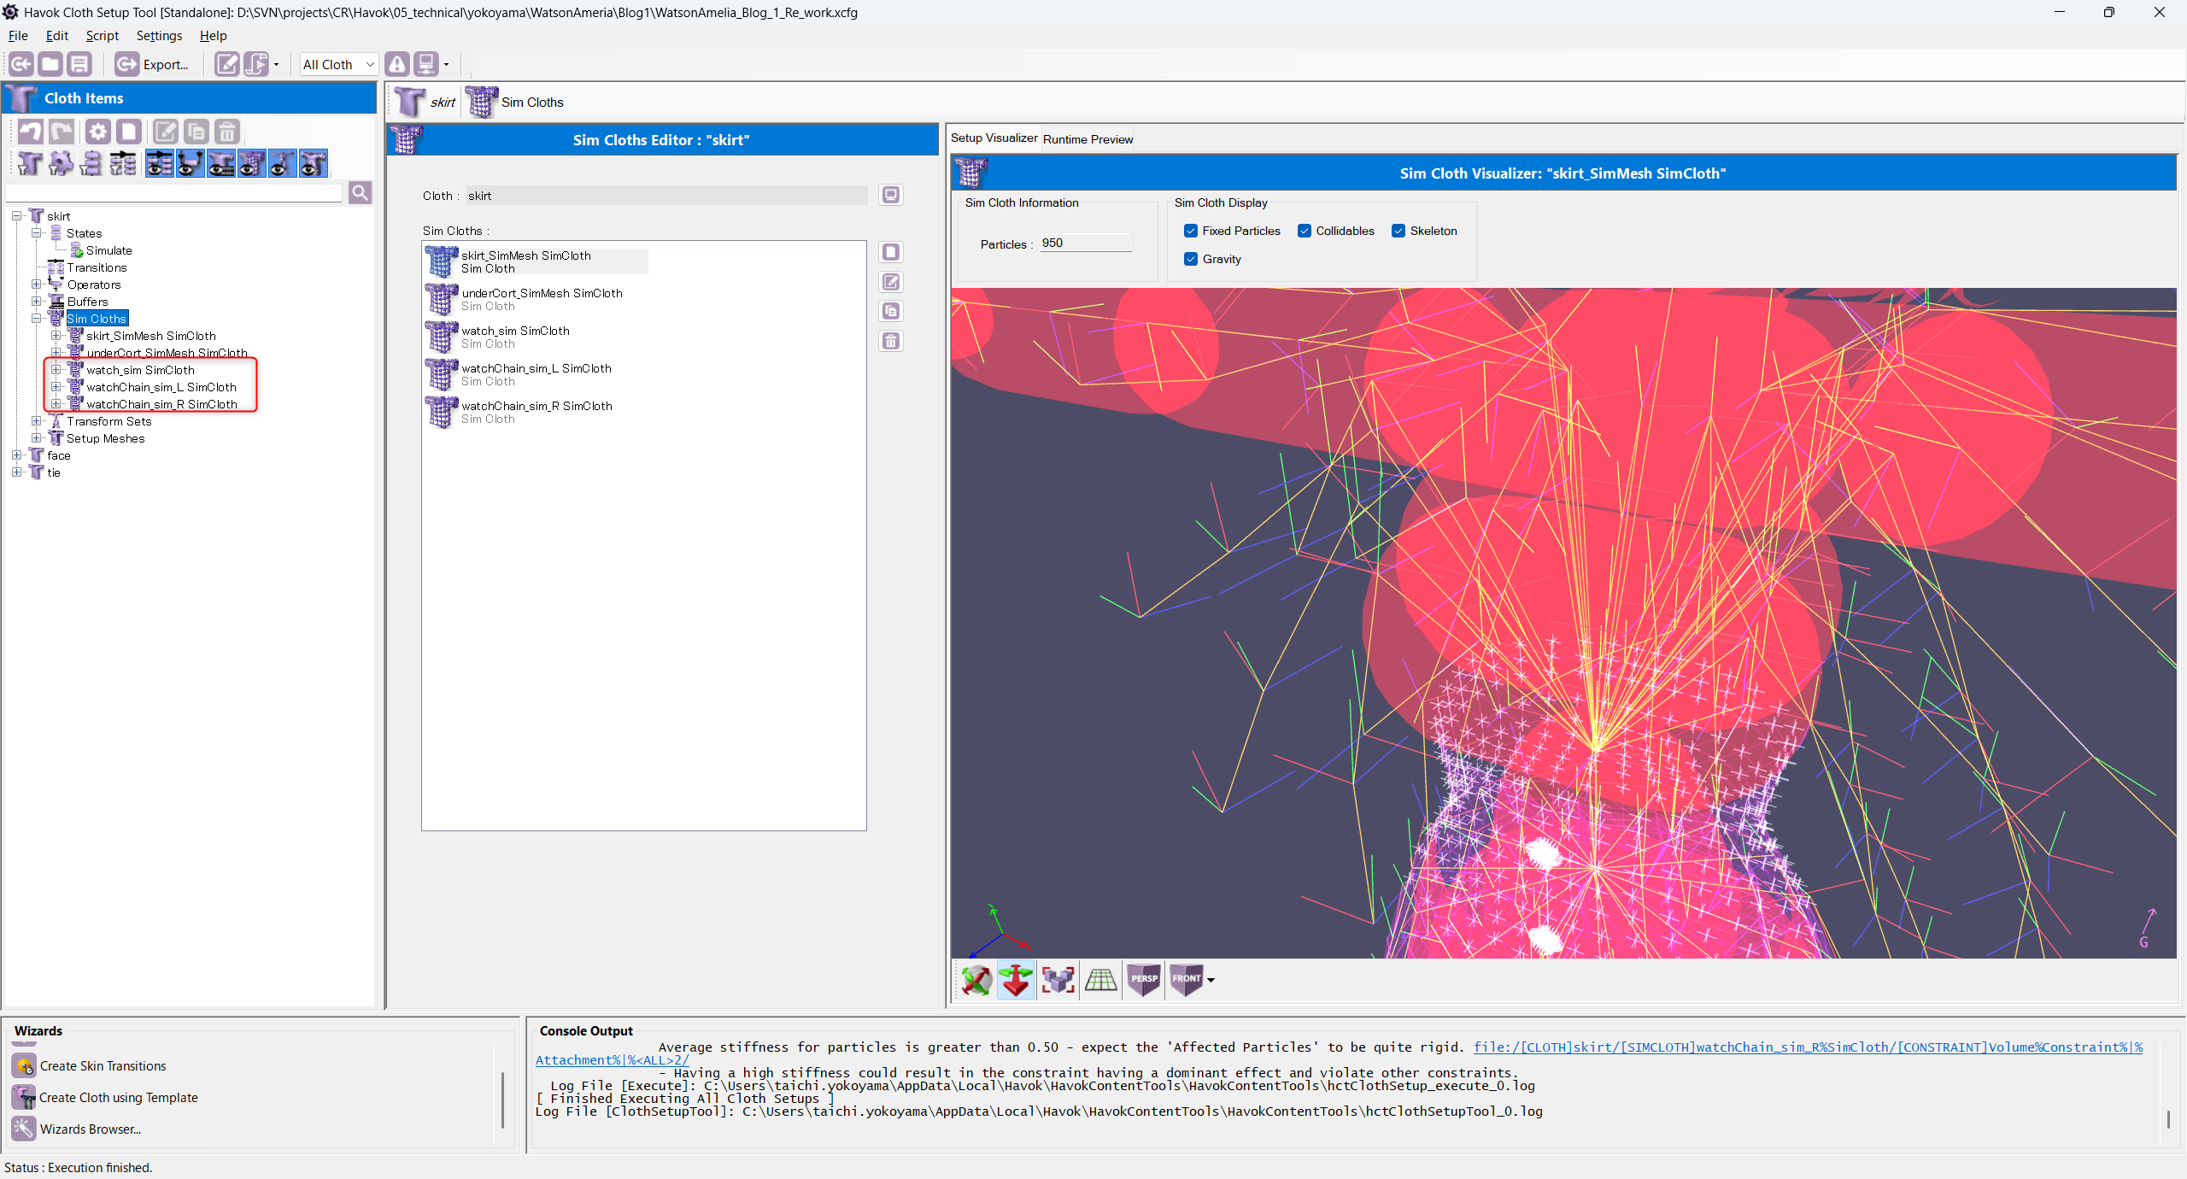Toggle the sim cloths mesh visibility eye button
Screen dimensions: 2187x1179
pyautogui.click(x=252, y=163)
